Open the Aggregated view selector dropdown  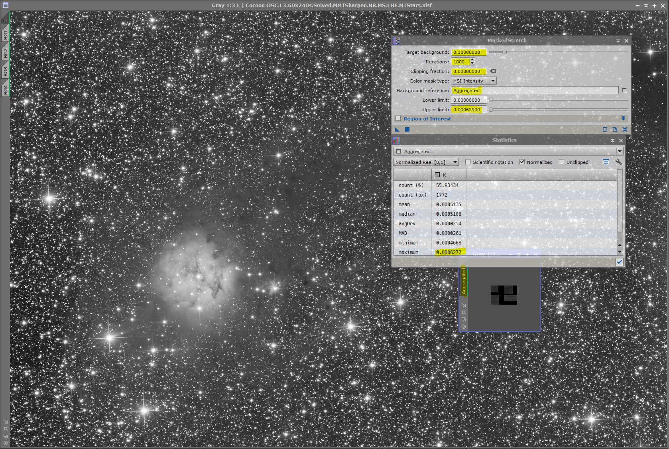click(x=619, y=151)
